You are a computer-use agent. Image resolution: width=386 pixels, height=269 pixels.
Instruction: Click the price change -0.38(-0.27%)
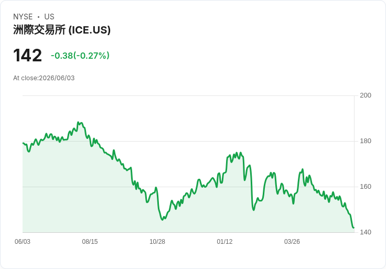tap(80, 56)
